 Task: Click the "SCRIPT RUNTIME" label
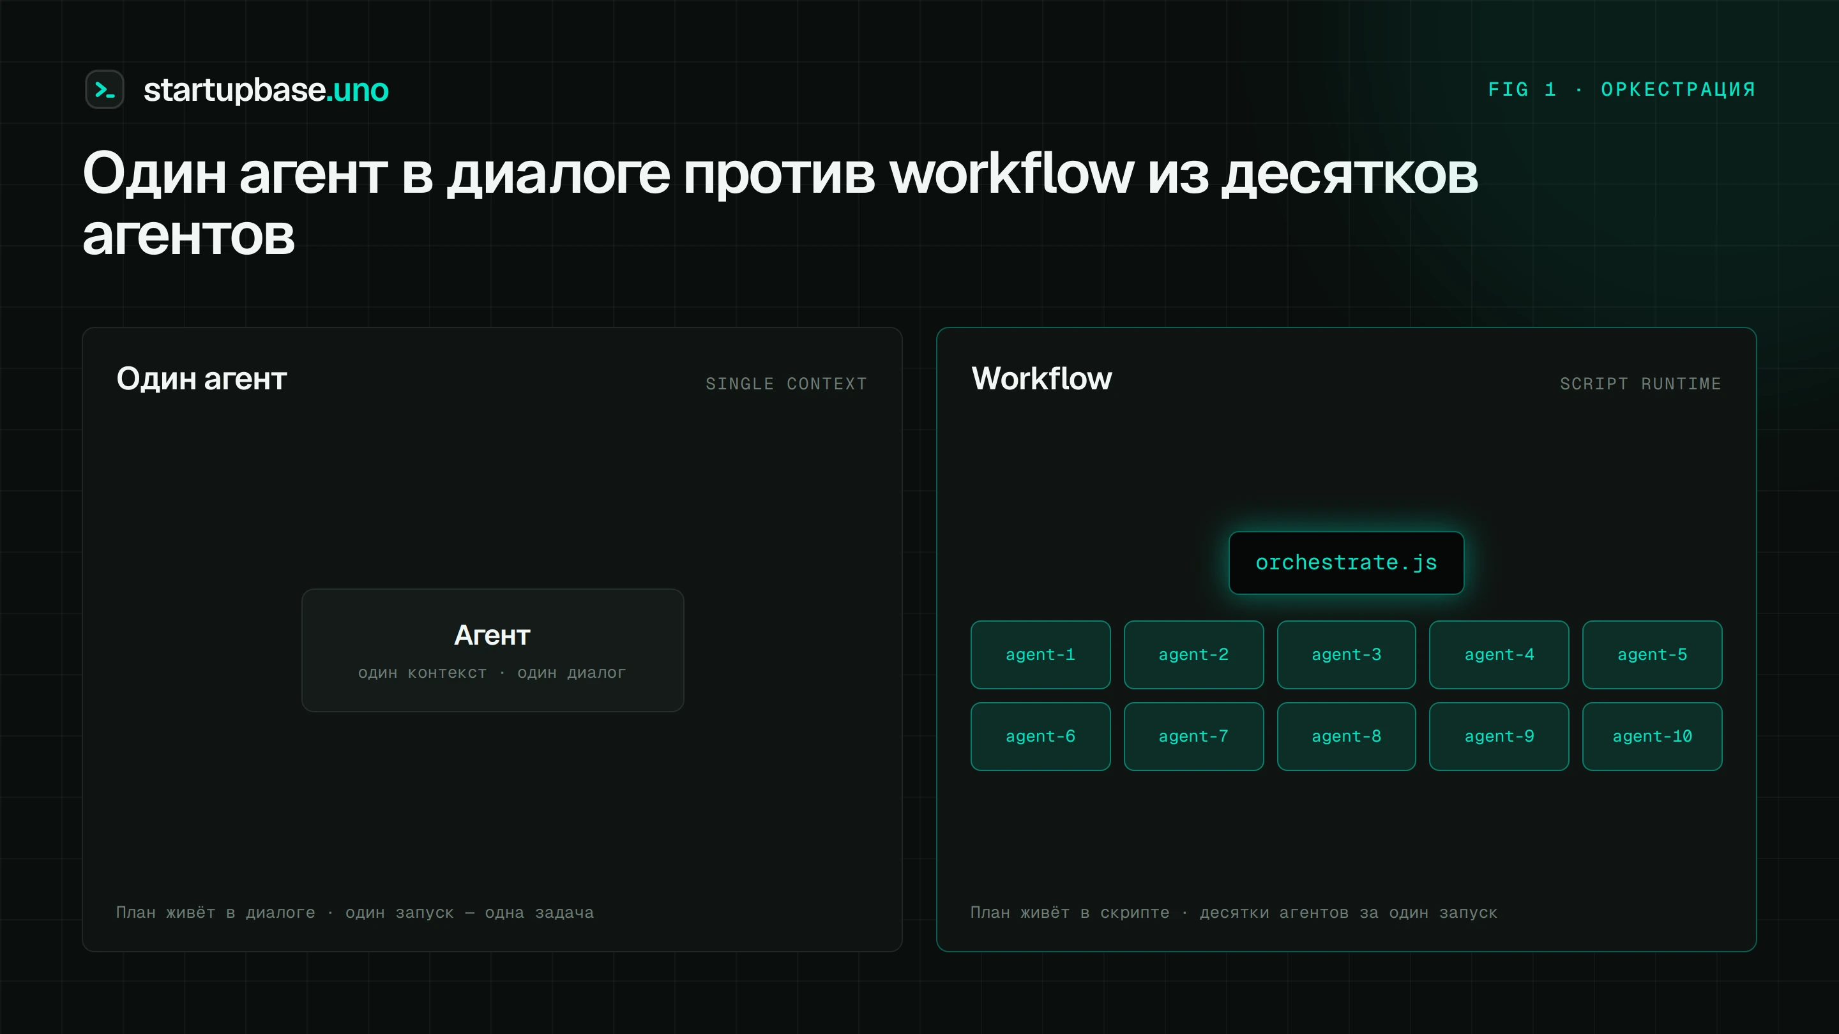pos(1640,384)
